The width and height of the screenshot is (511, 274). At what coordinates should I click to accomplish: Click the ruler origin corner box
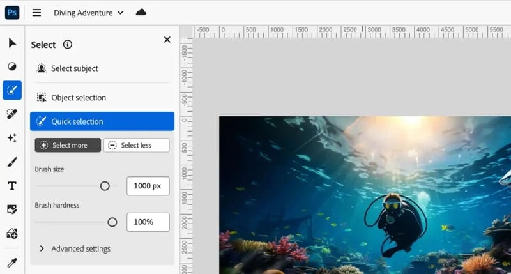[x=187, y=31]
